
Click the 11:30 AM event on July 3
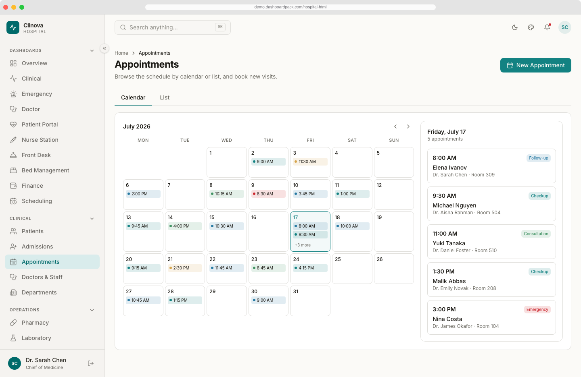point(310,162)
